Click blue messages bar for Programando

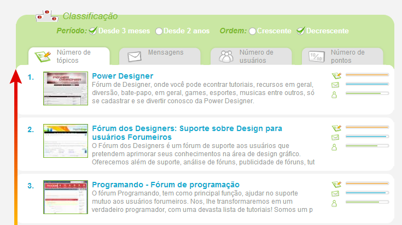point(367,193)
